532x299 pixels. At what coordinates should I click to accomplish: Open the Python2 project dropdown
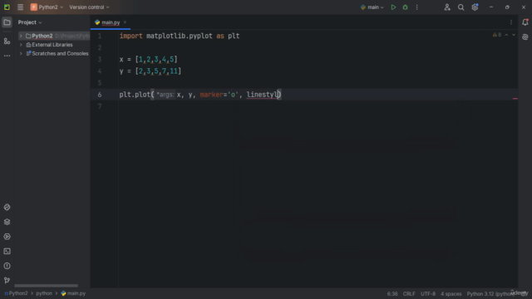tap(47, 7)
